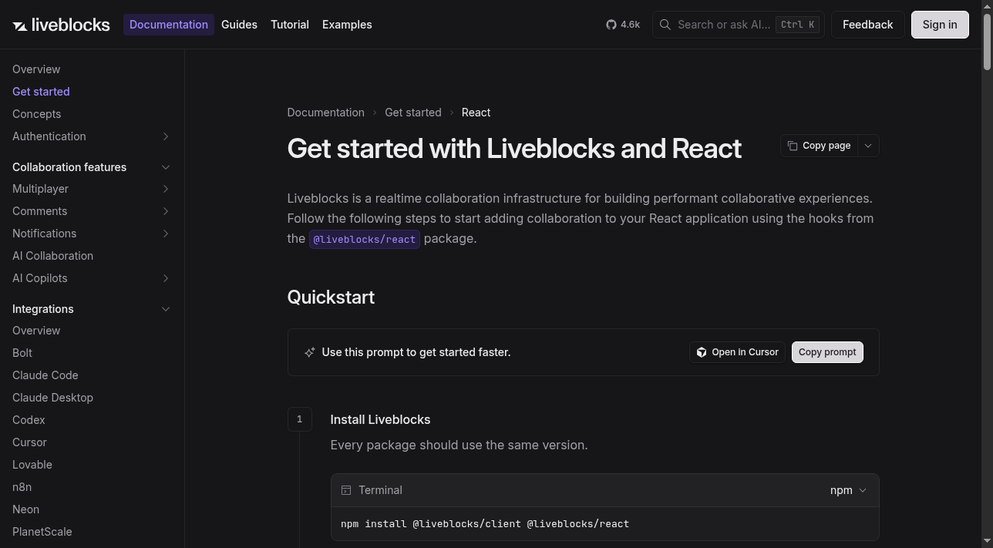Click the React breadcrumb item

(476, 113)
